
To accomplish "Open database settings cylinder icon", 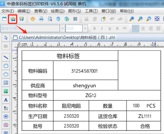I will point(58,19).
